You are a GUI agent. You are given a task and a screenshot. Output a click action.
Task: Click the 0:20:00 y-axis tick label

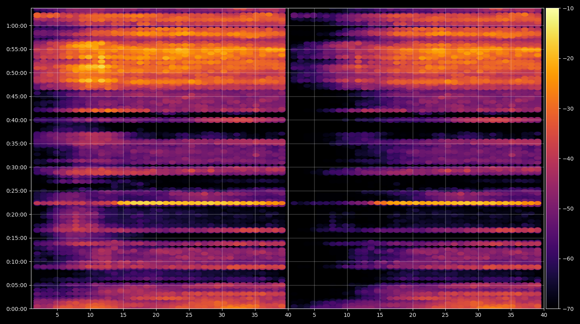17,215
